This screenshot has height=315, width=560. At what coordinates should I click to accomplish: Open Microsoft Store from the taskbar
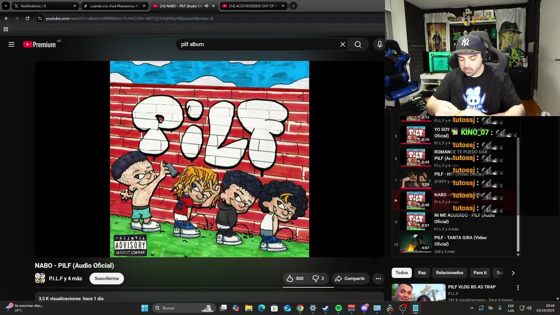pyautogui.click(x=274, y=308)
